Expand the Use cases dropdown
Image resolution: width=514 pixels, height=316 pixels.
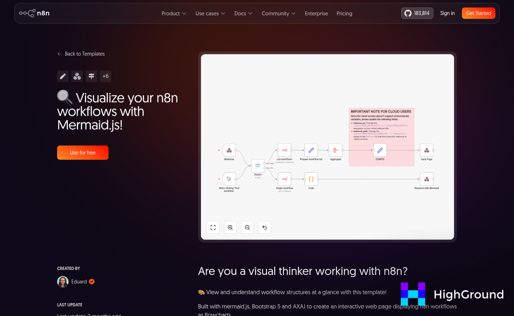(x=210, y=13)
